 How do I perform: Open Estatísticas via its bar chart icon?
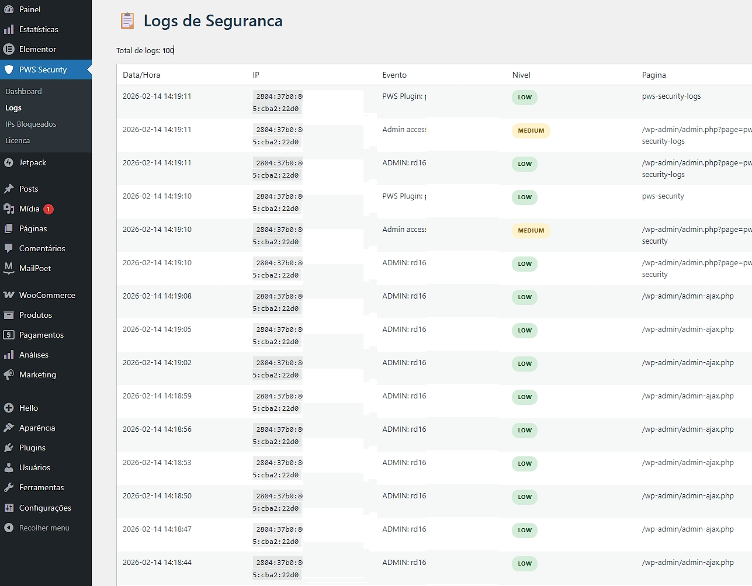click(9, 29)
